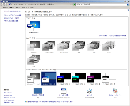Open the ファイル(F) menu
The image size is (130, 106).
click(5, 7)
